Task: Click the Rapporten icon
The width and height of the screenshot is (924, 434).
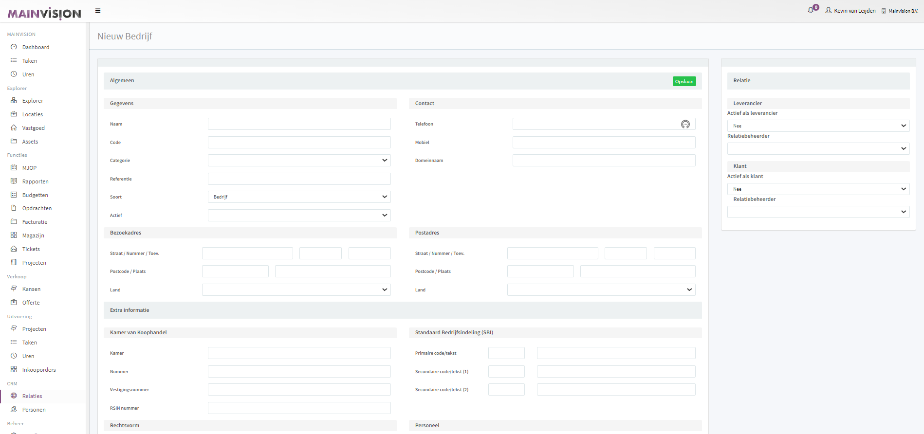Action: click(14, 181)
